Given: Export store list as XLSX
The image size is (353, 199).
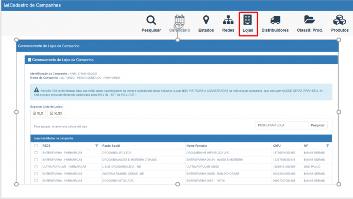Looking at the screenshot, I should coord(56,113).
